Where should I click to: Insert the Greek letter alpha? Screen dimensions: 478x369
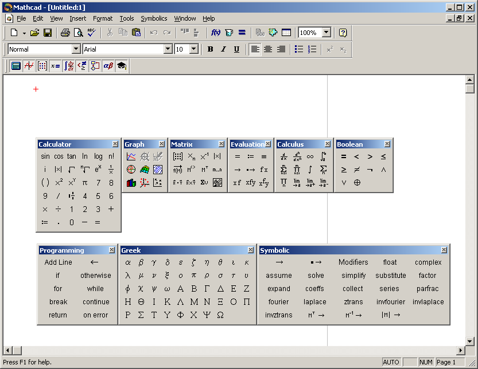click(128, 262)
